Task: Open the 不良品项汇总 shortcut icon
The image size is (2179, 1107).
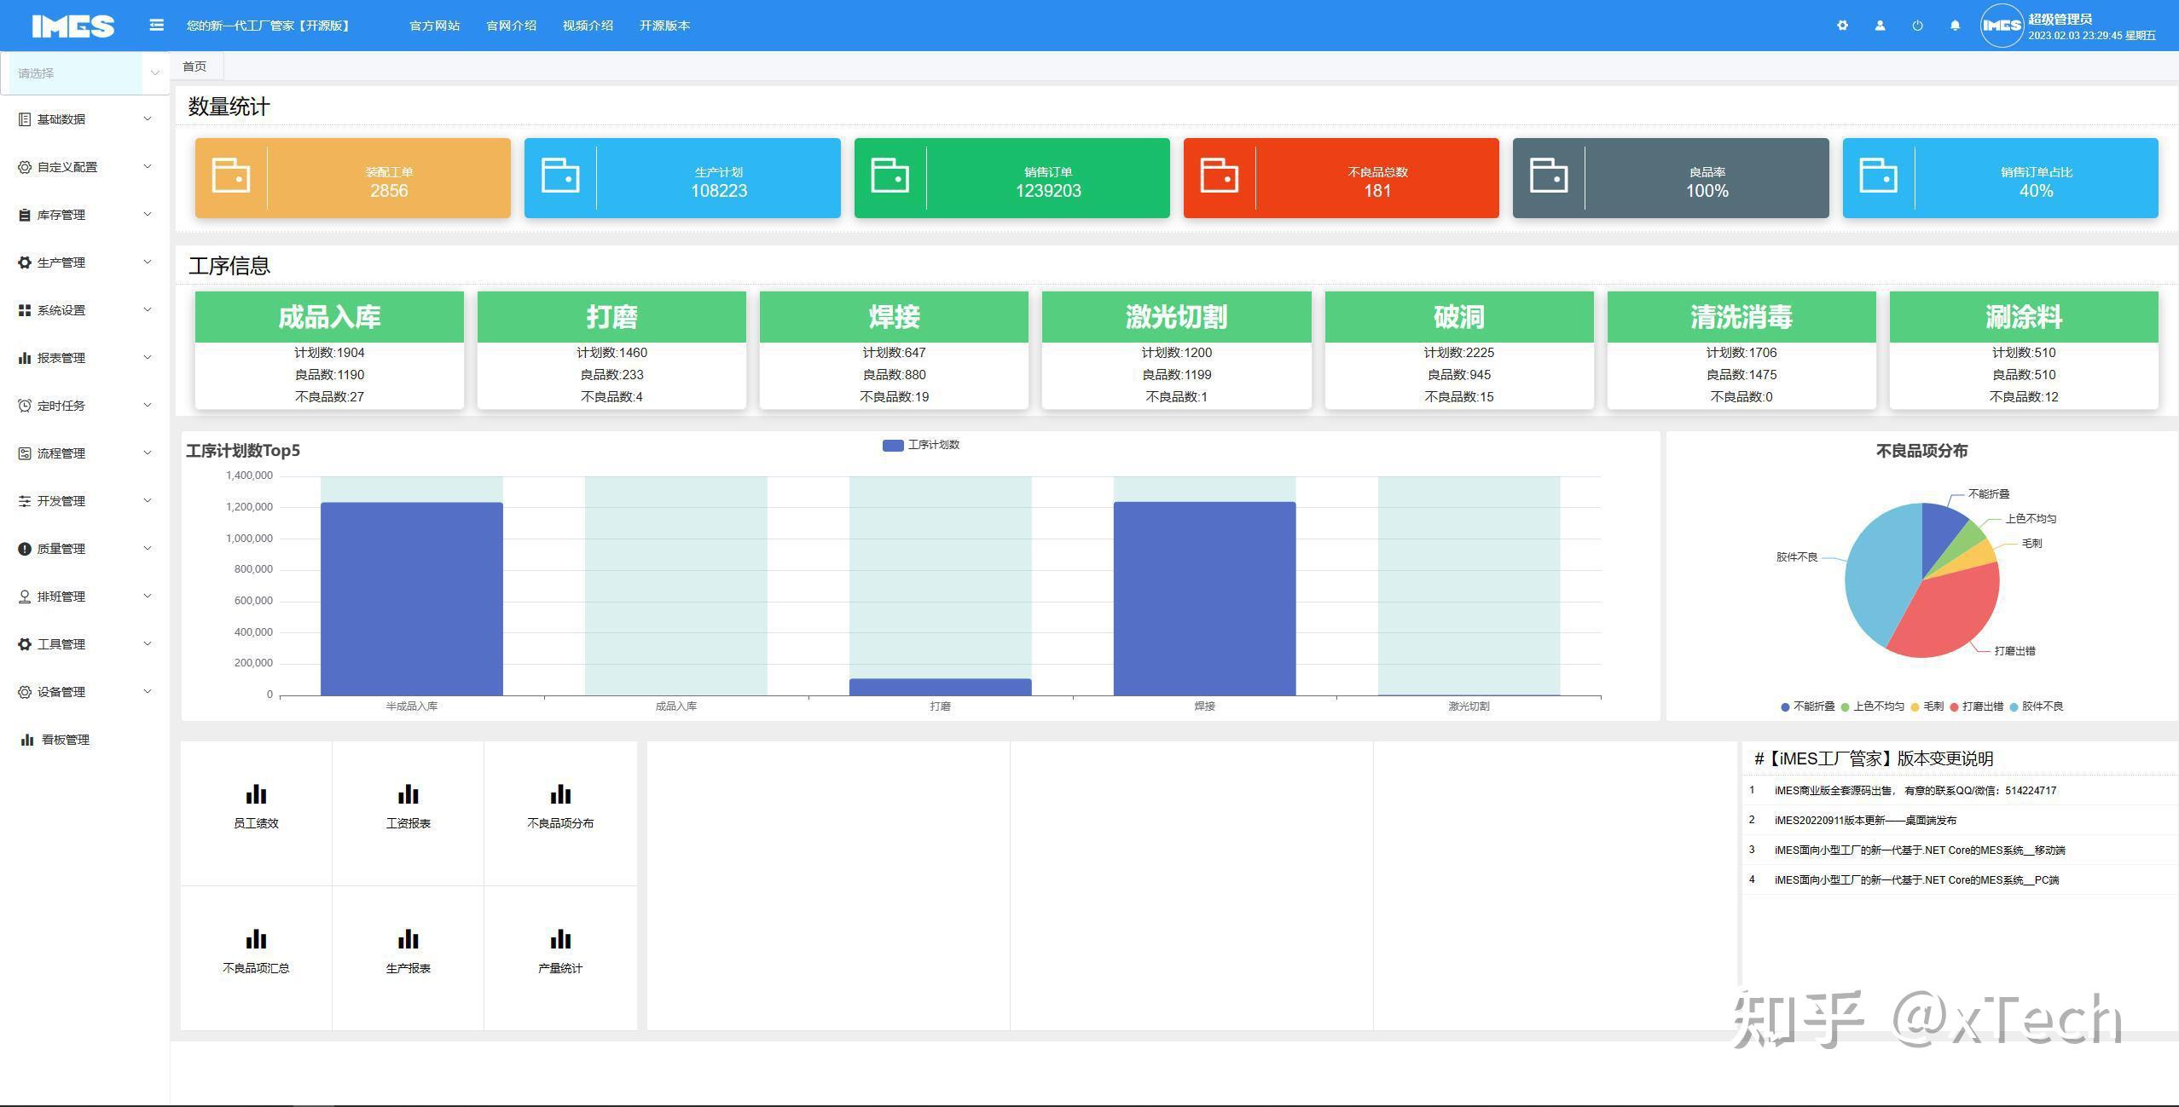Action: click(256, 939)
